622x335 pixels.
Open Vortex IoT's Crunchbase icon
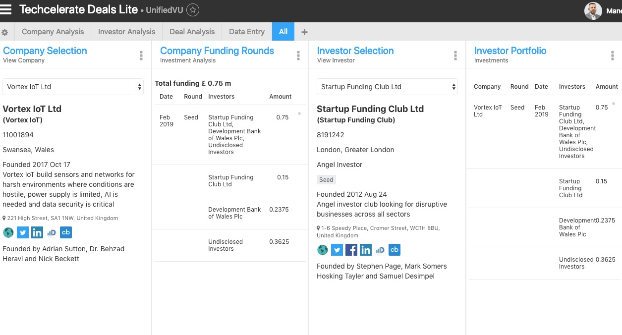pos(66,232)
